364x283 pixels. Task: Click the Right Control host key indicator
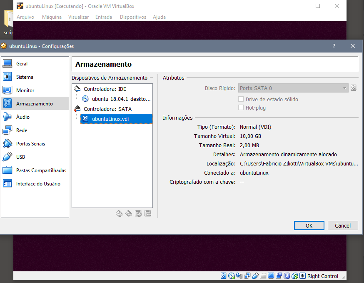[323, 276]
